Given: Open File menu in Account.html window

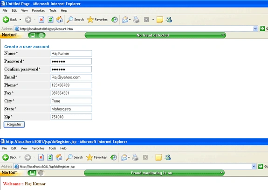Looking at the screenshot, I should [x=5, y=11].
